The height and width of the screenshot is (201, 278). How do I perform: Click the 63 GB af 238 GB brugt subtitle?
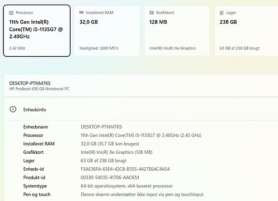click(239, 48)
